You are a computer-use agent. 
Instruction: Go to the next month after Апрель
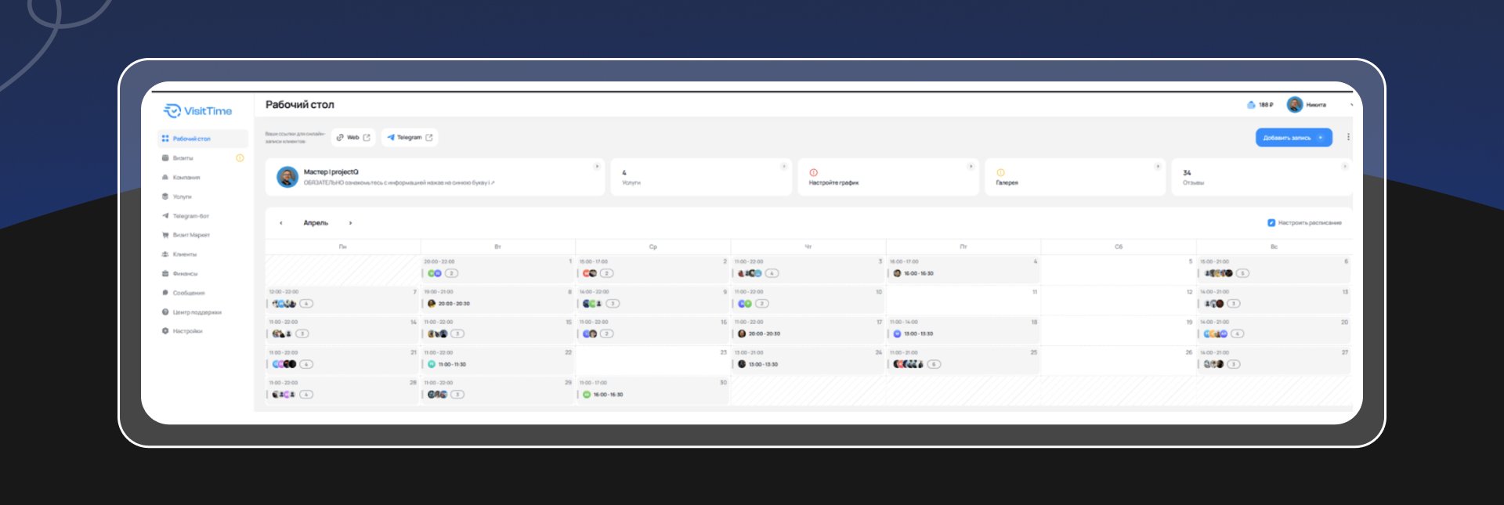(x=350, y=223)
